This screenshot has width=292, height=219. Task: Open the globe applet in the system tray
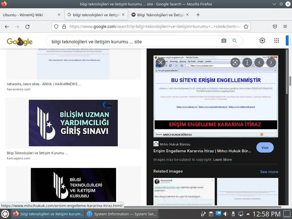point(203,214)
